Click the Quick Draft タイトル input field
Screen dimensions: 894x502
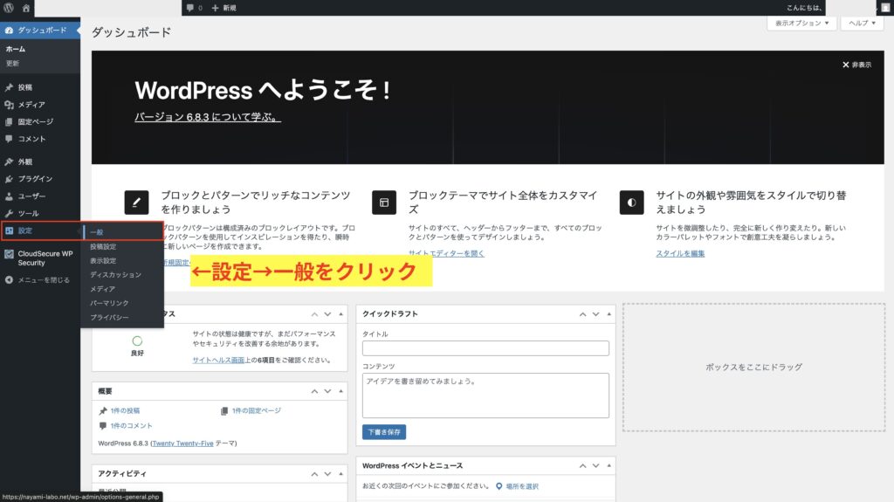click(485, 348)
